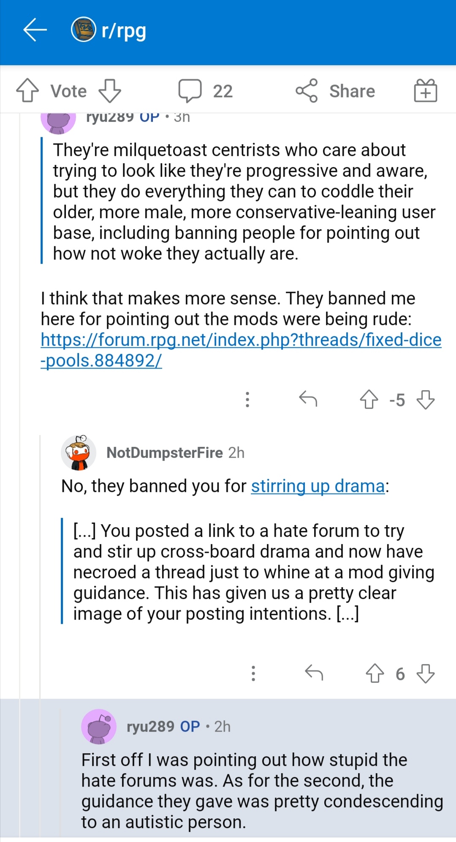
Task: Open the r/rpg subreddit avatar icon
Action: (84, 30)
